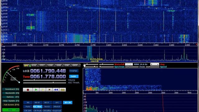
Task: Click the 1000 mark on the audio frequency scale
Action: [x=111, y=93]
